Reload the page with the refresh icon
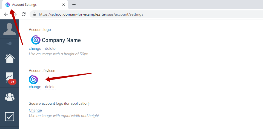 click(24, 14)
